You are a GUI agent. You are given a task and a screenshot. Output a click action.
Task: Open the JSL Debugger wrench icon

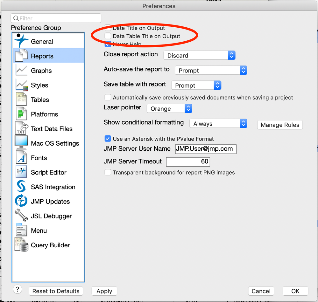tap(21, 215)
